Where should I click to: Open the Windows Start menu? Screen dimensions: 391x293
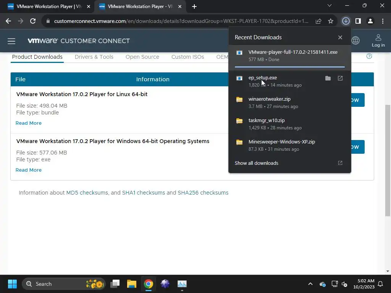[12, 284]
